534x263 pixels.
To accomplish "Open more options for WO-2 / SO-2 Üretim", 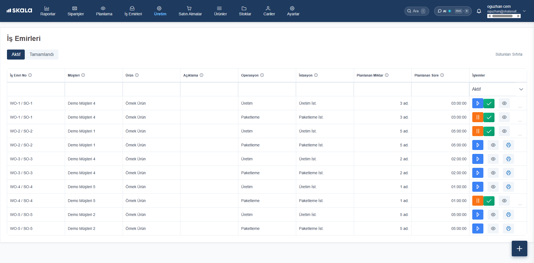I will (520, 135).
